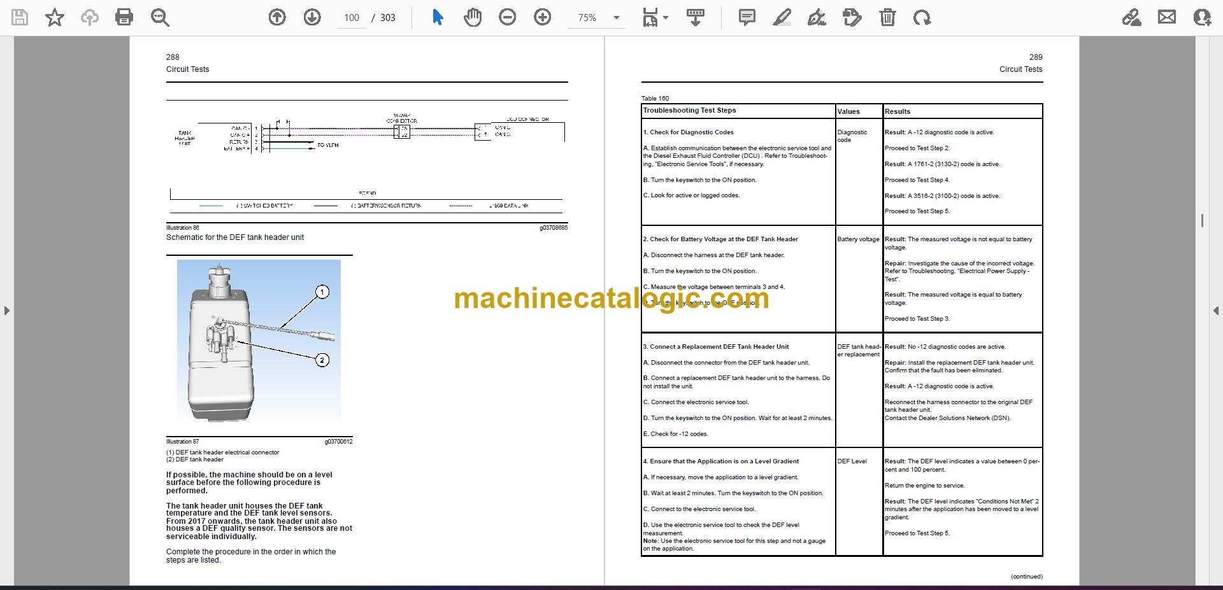Open the 75% zoom level dropdown

(x=598, y=18)
